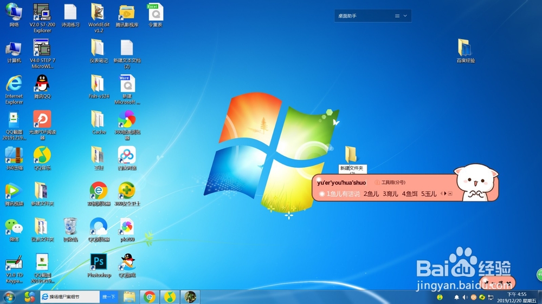Viewport: 542px width, 304px height.
Task: Launch 360安全卫士 shortcut
Action: point(127,194)
